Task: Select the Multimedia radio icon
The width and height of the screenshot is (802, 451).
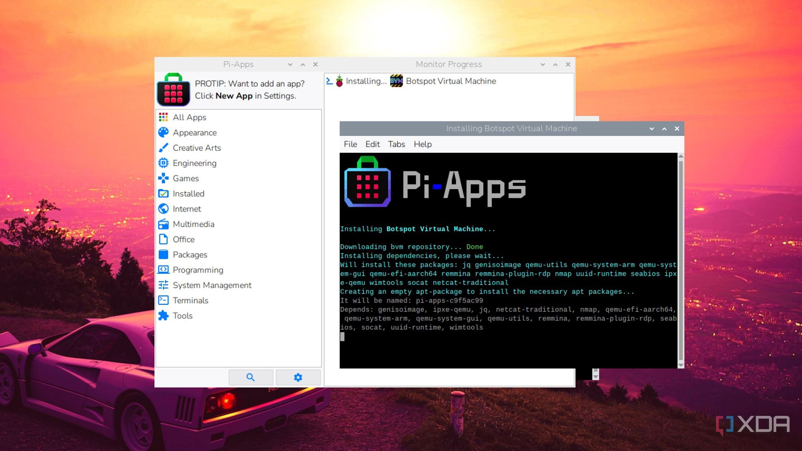Action: 163,224
